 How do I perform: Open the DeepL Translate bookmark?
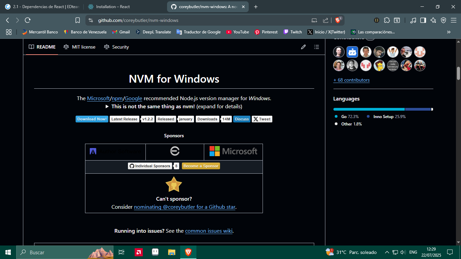(153, 32)
